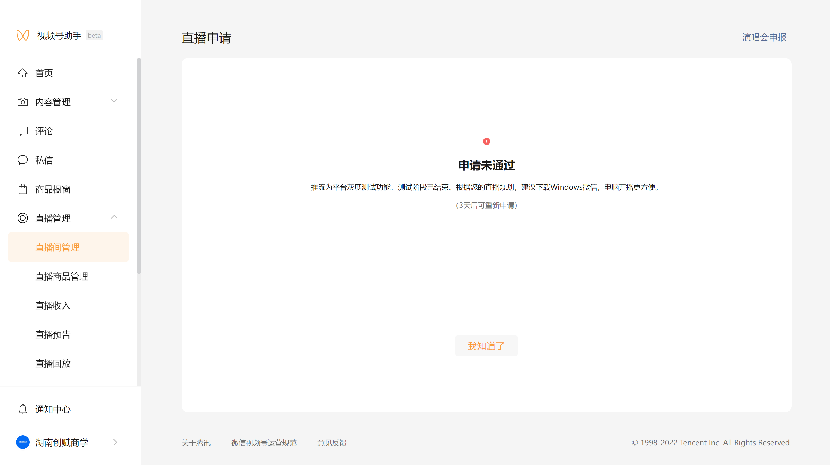Click the camera icon for 内容管理
Screen dimensions: 830x465
click(23, 102)
